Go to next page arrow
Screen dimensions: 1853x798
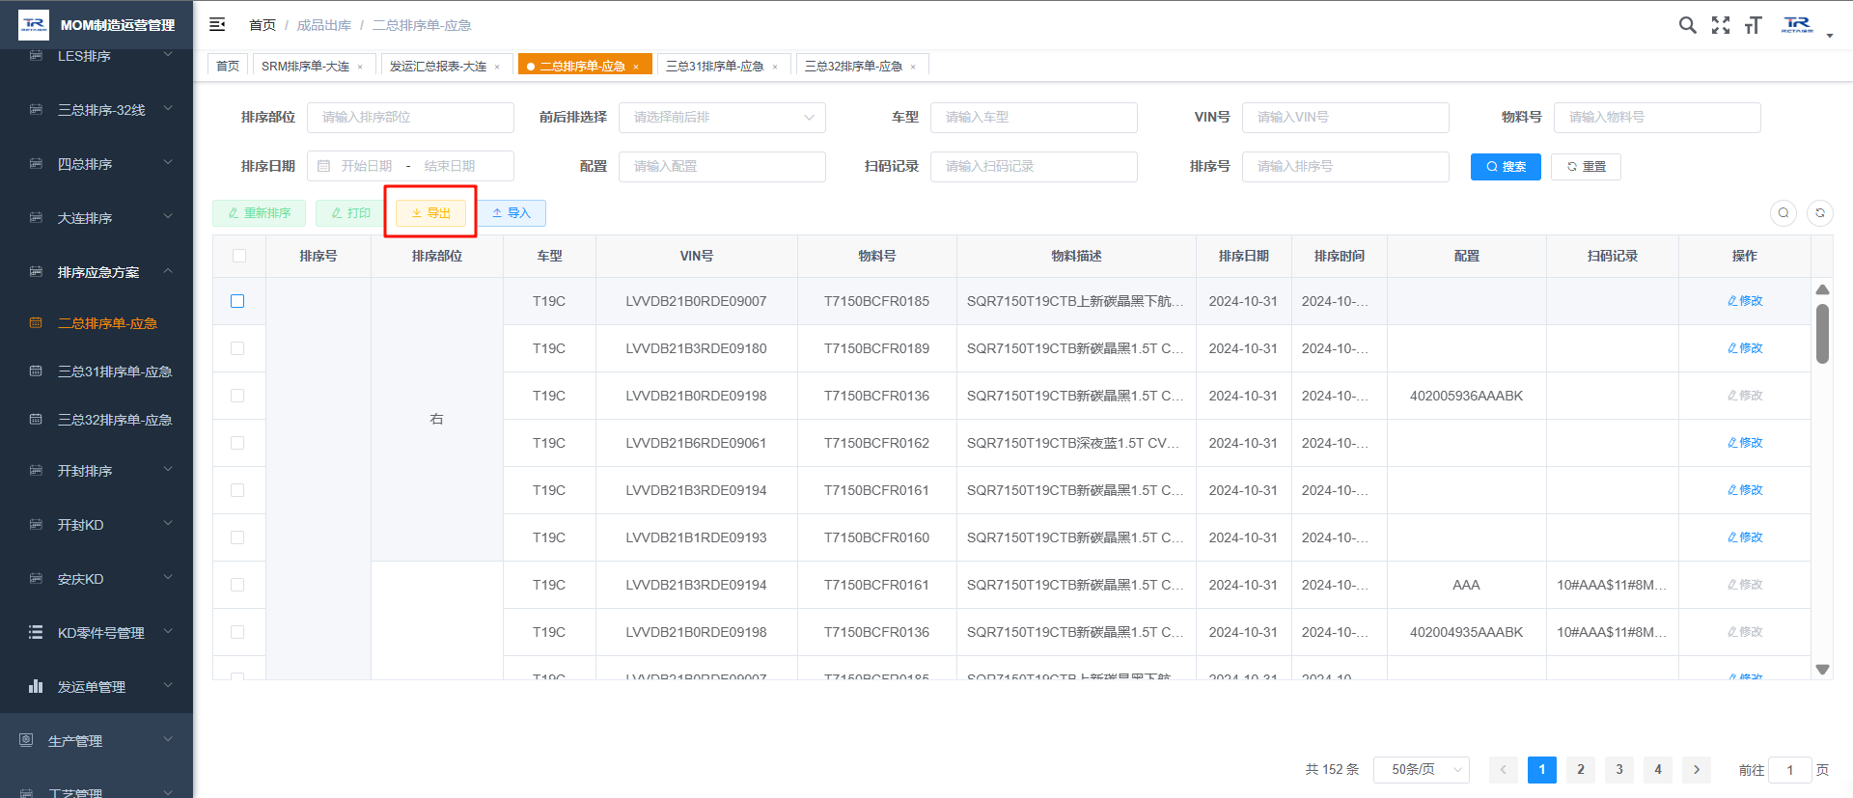point(1697,770)
